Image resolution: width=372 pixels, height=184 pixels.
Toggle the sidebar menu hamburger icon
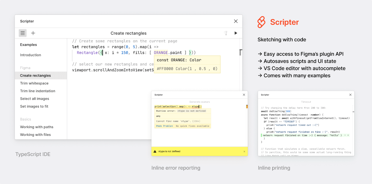[x=23, y=33]
